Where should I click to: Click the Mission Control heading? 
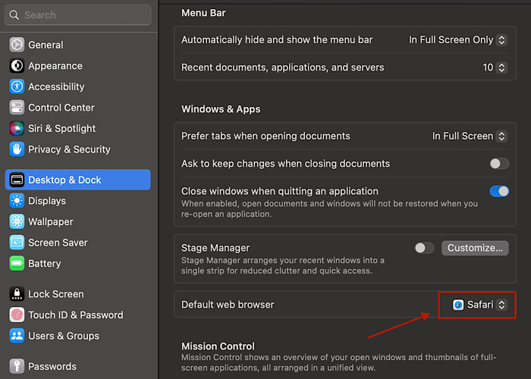218,346
